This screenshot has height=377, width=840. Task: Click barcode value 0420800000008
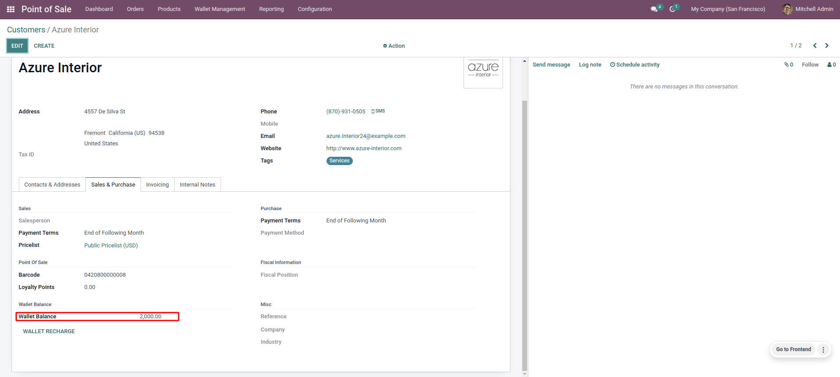click(x=105, y=275)
